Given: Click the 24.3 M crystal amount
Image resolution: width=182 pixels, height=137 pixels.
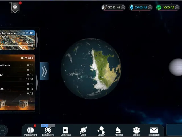Looking at the screenshot, I should [141, 7].
